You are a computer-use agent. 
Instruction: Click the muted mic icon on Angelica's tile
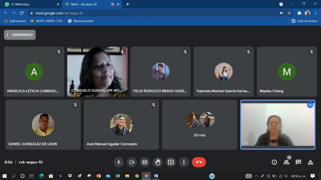[x=59, y=52]
